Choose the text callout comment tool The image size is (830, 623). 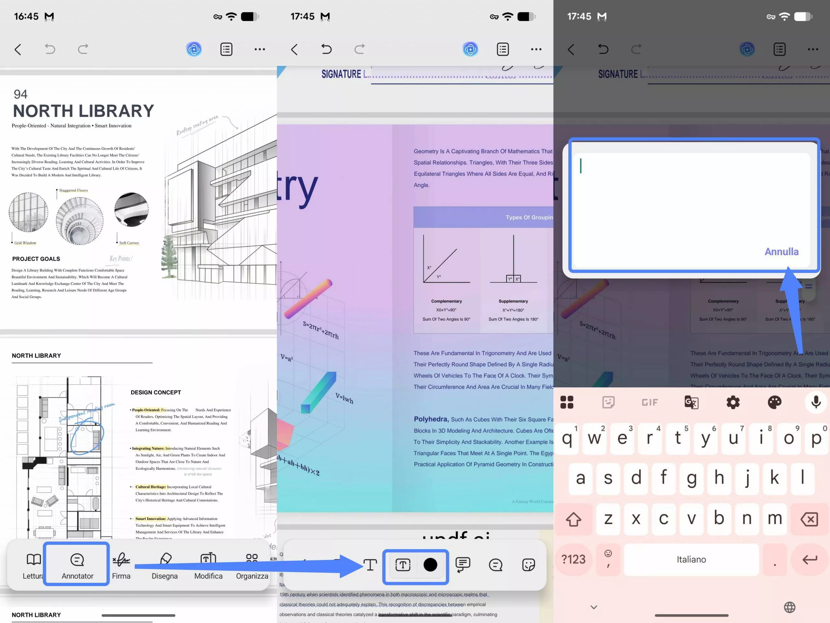point(463,564)
